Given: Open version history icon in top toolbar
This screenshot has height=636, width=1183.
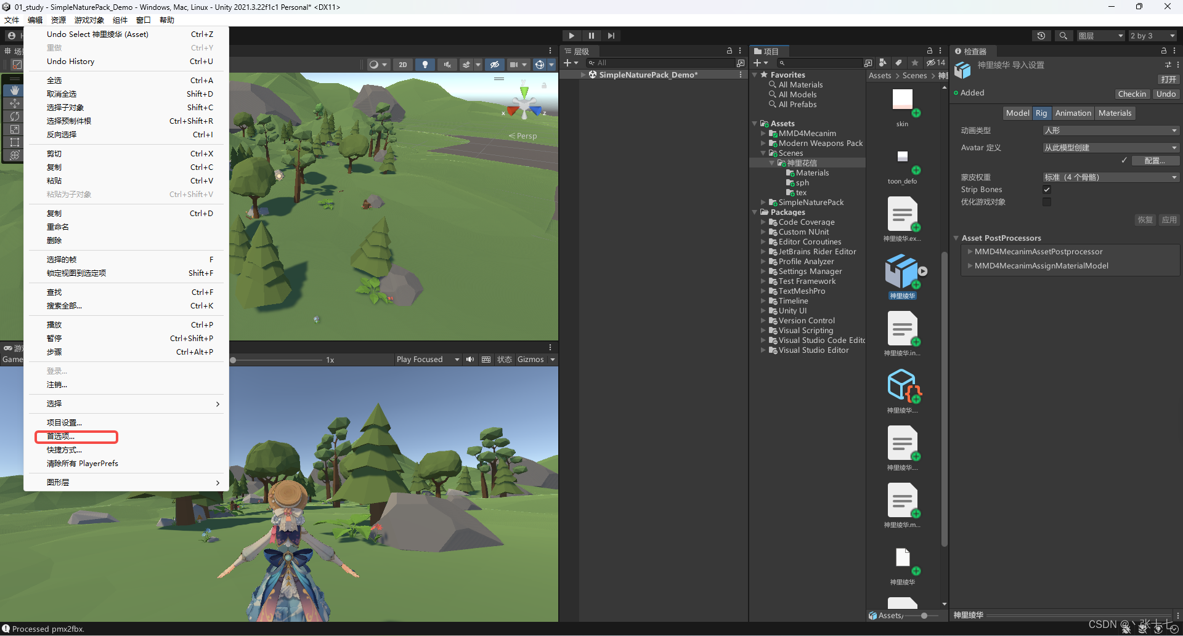Looking at the screenshot, I should click(x=1041, y=36).
